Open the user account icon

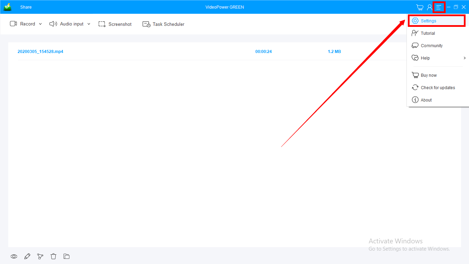click(x=429, y=7)
